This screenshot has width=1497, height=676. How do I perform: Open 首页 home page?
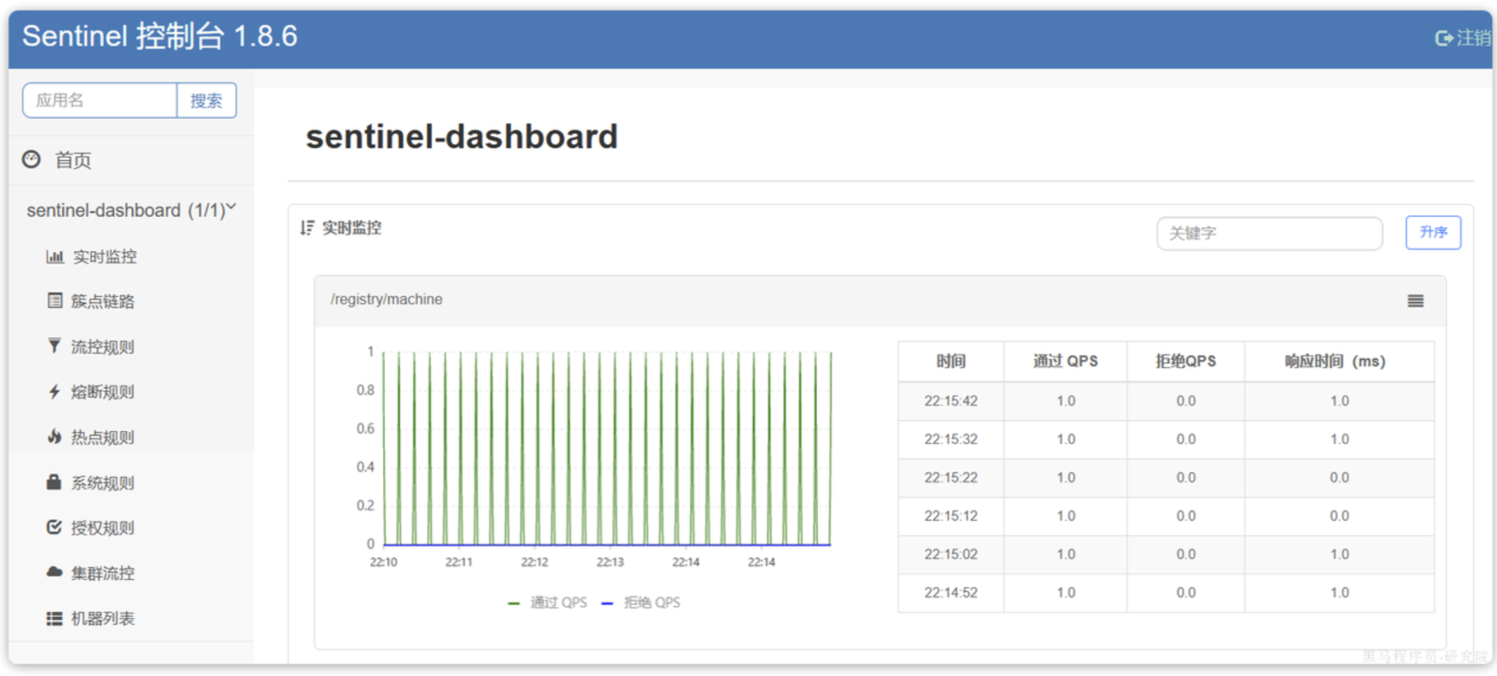73,160
